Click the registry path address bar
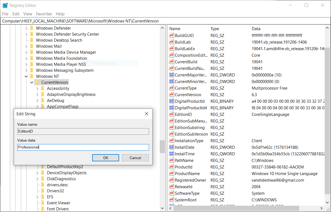 tap(166, 21)
